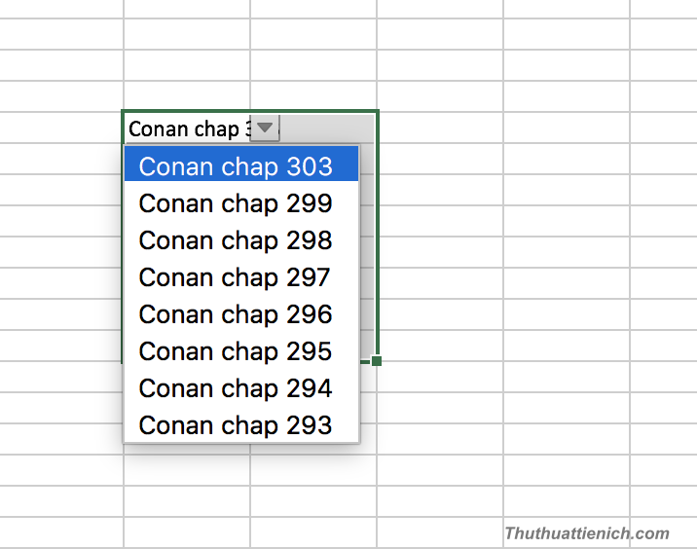The height and width of the screenshot is (549, 697).
Task: Select Conan chap 294 from dropdown
Action: click(x=236, y=388)
